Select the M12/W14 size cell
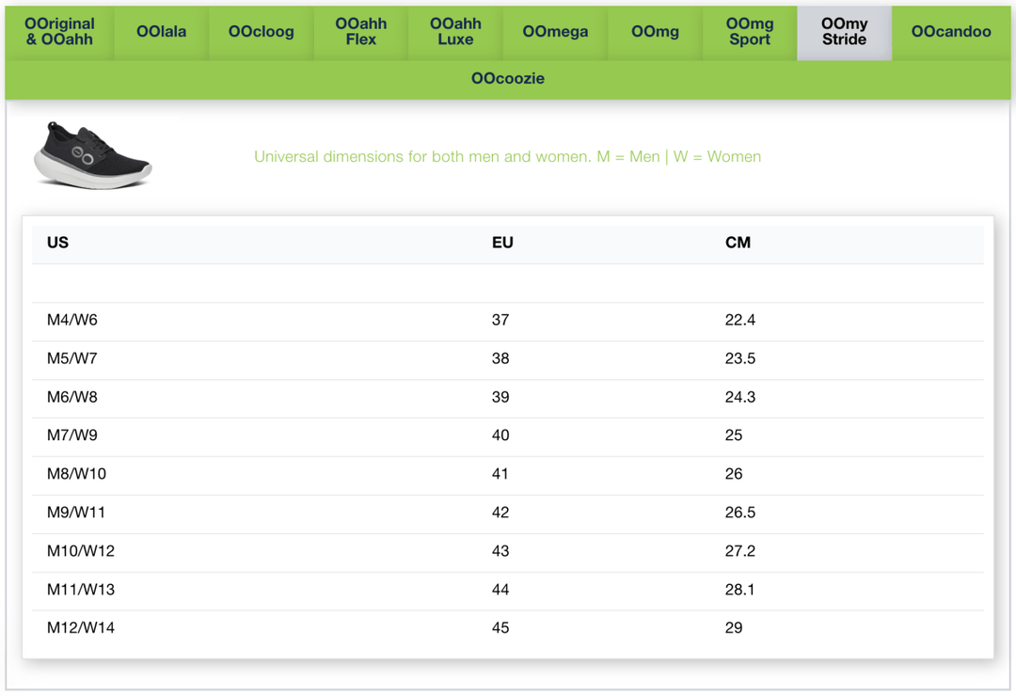Viewport: 1016px width, 696px height. coord(80,627)
